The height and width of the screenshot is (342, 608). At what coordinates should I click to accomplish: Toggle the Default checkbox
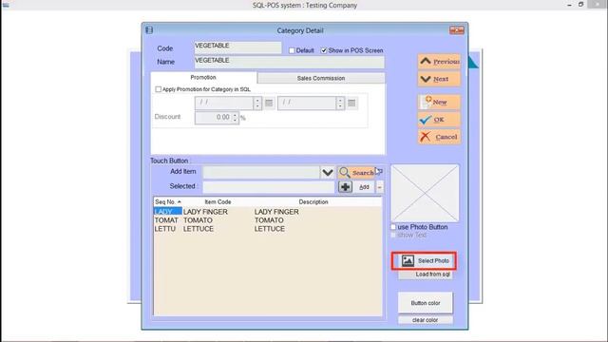pos(292,50)
